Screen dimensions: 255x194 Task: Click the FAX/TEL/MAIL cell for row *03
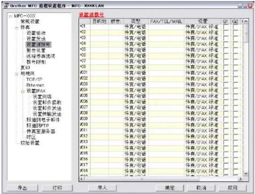coord(166,39)
